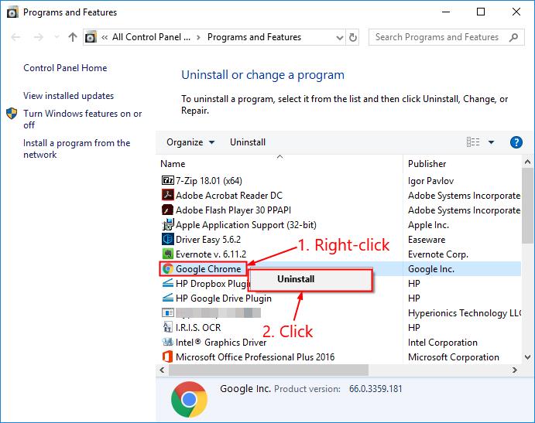Viewport: 535px width, 423px height.
Task: Select 7-Zip 18.01 (x64) row text
Action: tap(209, 181)
